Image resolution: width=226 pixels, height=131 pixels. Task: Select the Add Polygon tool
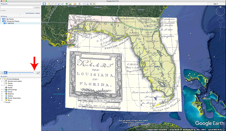52,4
